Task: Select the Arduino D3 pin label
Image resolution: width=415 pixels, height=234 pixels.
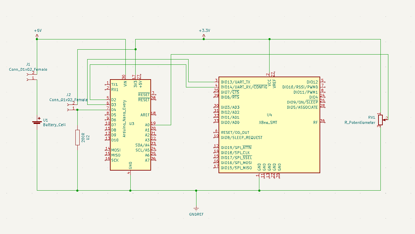Action: [114, 105]
